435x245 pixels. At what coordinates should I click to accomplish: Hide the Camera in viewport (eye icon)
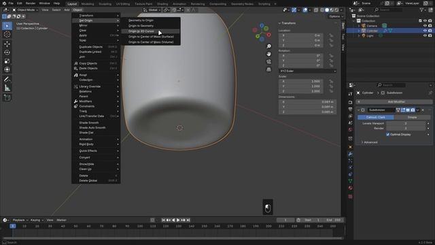(x=425, y=26)
